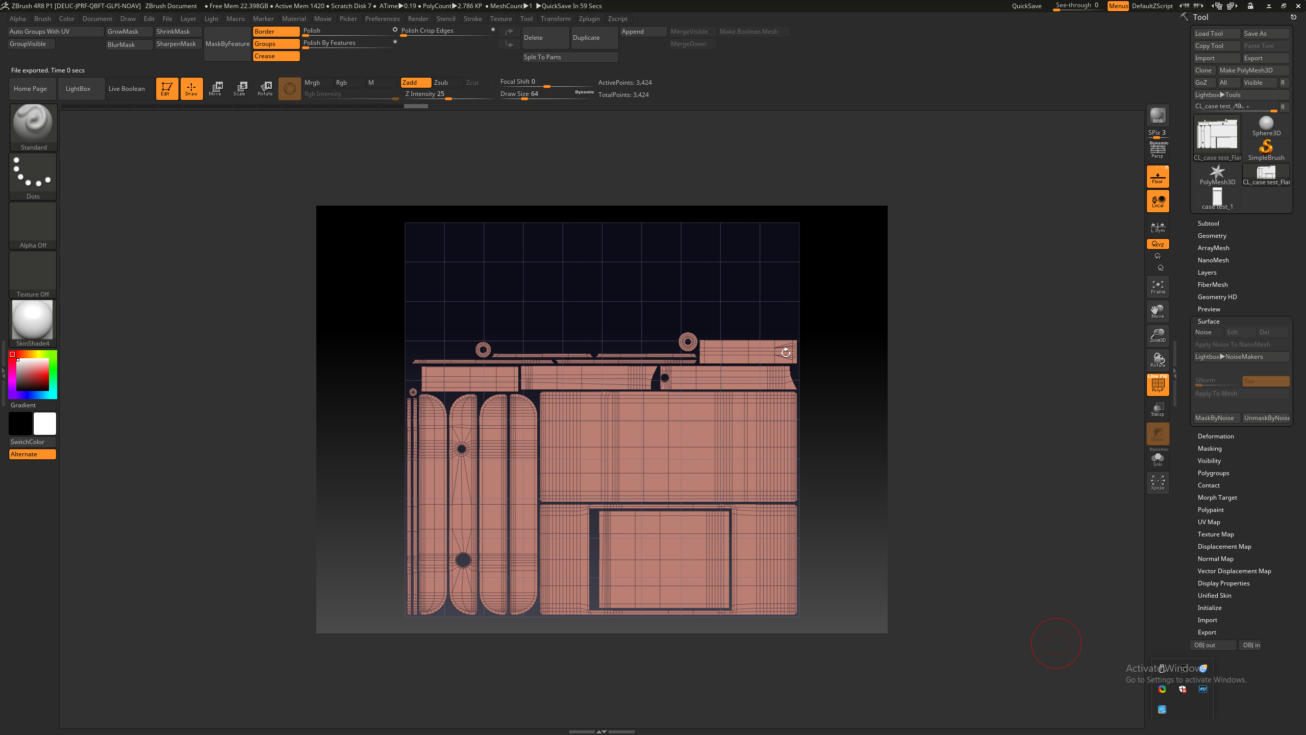Enable Zadd mode

tap(416, 83)
